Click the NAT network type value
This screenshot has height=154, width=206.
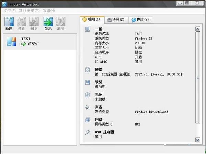(x=137, y=124)
